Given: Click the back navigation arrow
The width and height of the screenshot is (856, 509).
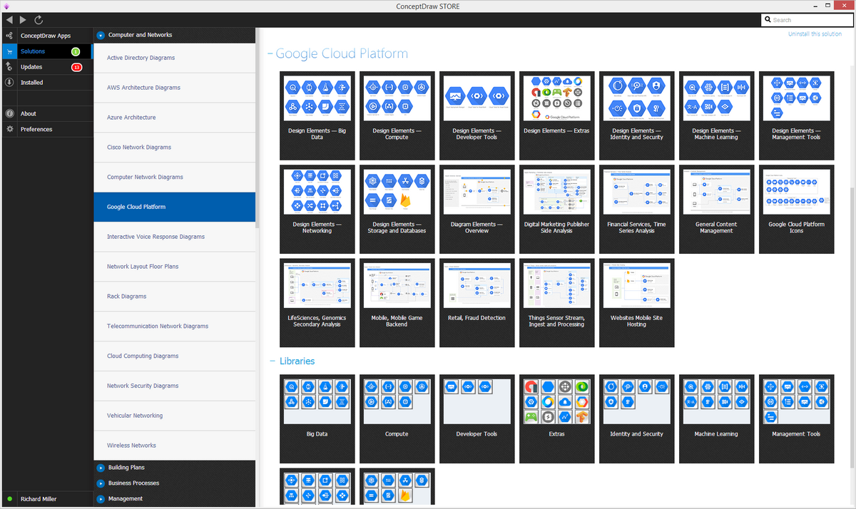Looking at the screenshot, I should [9, 20].
